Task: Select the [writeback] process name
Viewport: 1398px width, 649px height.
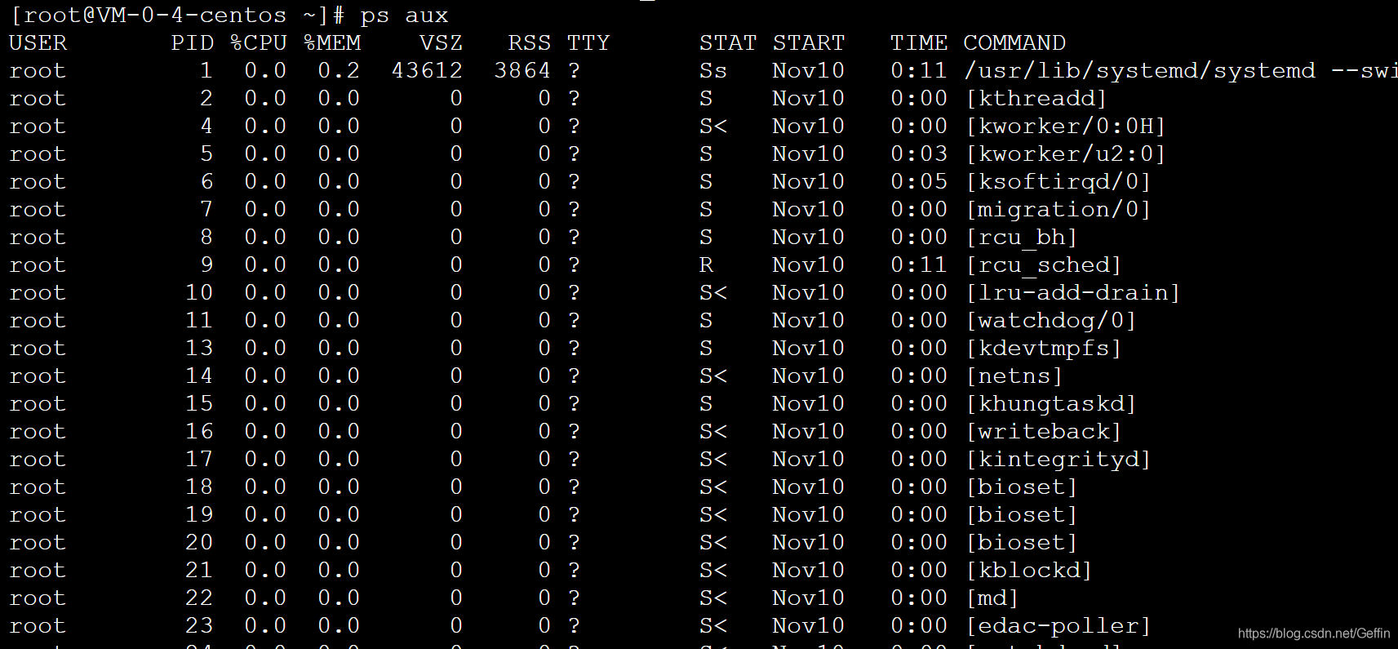Action: 1044,431
